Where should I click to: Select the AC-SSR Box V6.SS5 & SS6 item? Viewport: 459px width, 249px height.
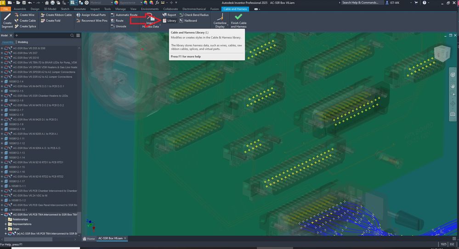click(x=29, y=48)
